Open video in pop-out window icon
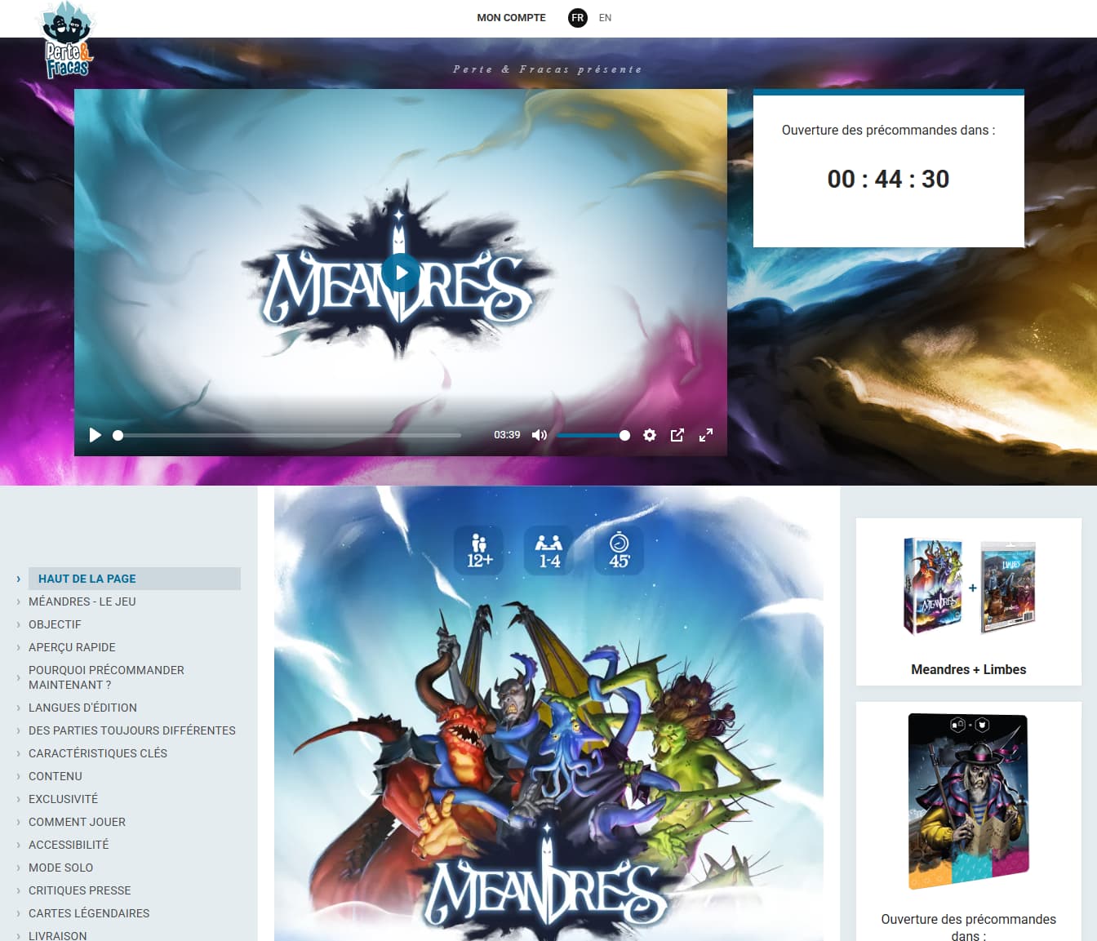Viewport: 1097px width, 941px height. point(677,435)
